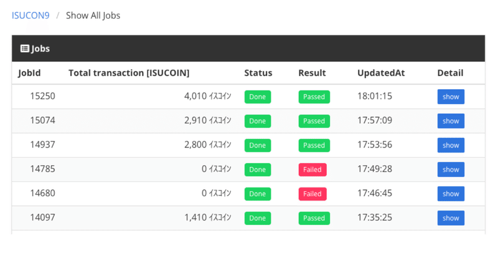Screen dimensions: 498x261
Task: Click the 17:49:28 updated time
Action: 375,169
